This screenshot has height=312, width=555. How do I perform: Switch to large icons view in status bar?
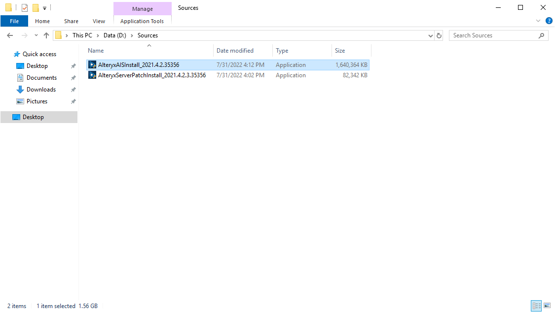point(547,306)
